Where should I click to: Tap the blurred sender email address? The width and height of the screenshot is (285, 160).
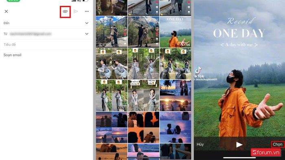(x=31, y=34)
